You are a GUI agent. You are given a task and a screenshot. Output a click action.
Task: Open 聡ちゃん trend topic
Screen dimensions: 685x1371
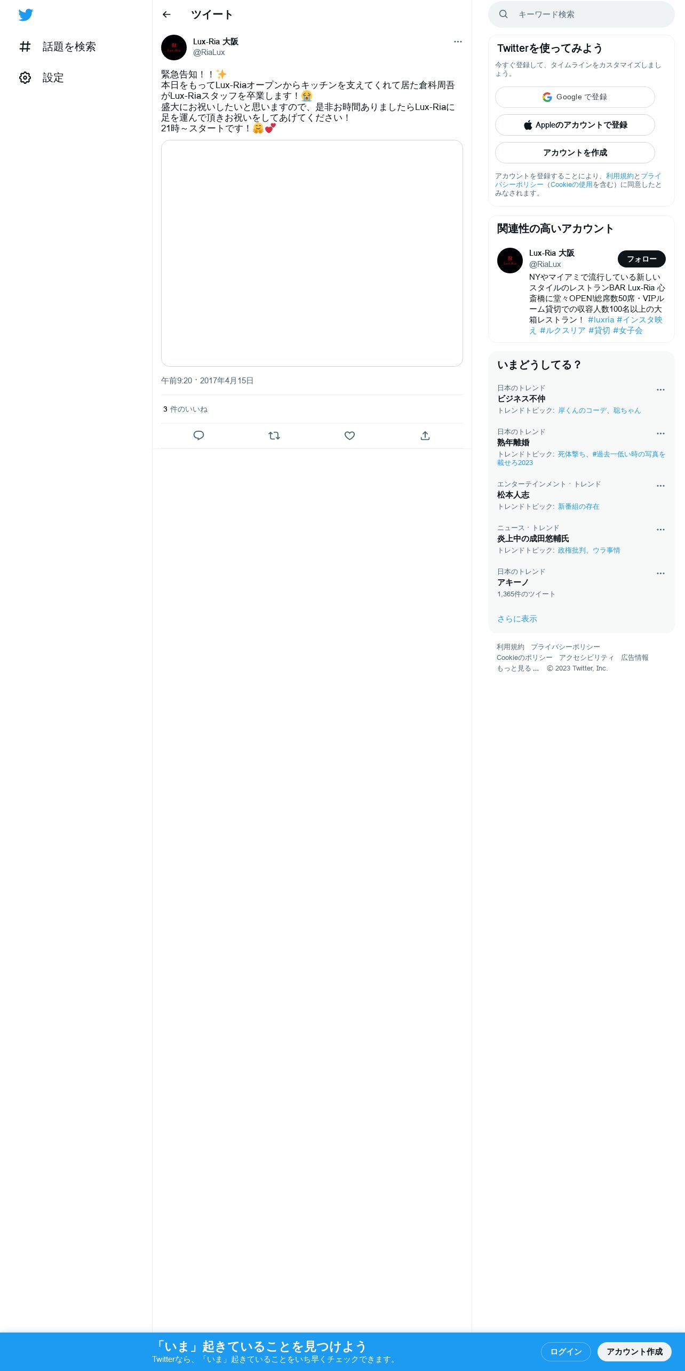click(x=627, y=411)
